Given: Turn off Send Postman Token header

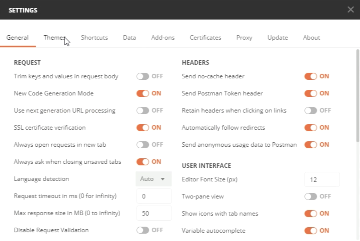Looking at the screenshot, I should [x=311, y=93].
